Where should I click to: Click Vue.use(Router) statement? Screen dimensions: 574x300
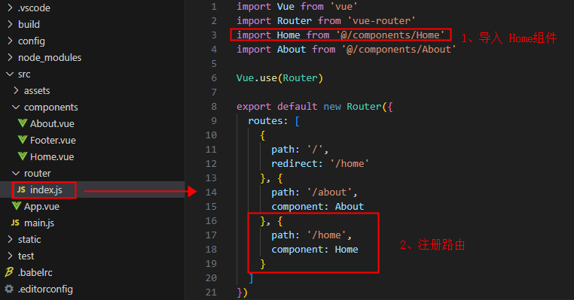279,78
